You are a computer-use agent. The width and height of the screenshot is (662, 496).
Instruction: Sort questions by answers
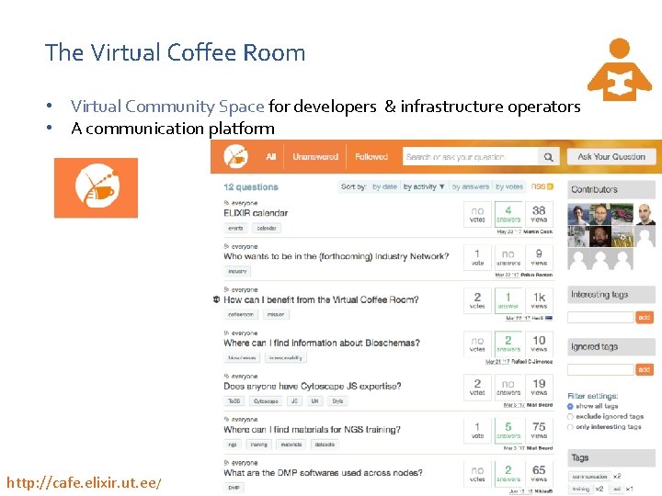tap(471, 186)
